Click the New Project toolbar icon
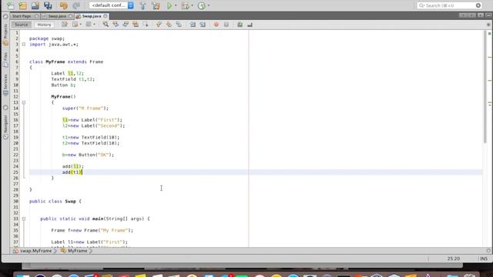This screenshot has width=493, height=277. coord(22,5)
